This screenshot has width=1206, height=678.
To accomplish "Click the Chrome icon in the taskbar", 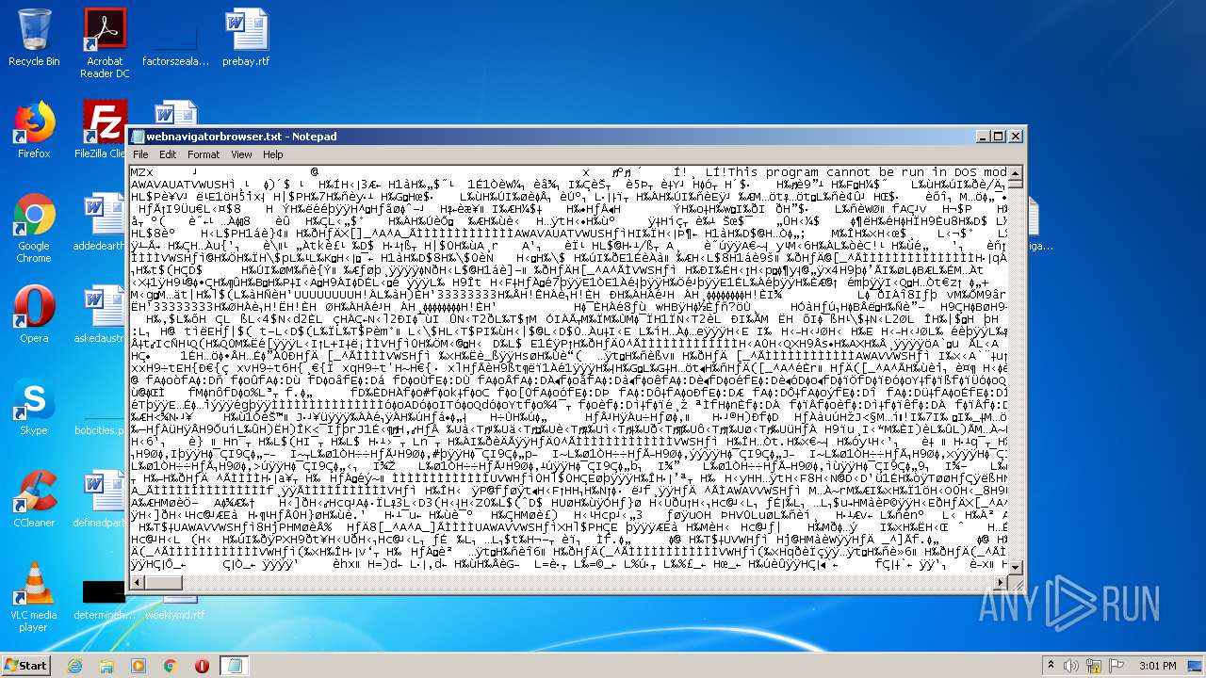I will pyautogui.click(x=171, y=666).
